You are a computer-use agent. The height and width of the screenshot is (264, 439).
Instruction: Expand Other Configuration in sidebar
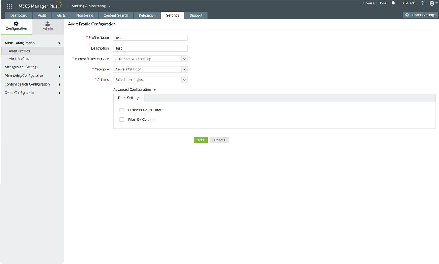click(x=32, y=93)
